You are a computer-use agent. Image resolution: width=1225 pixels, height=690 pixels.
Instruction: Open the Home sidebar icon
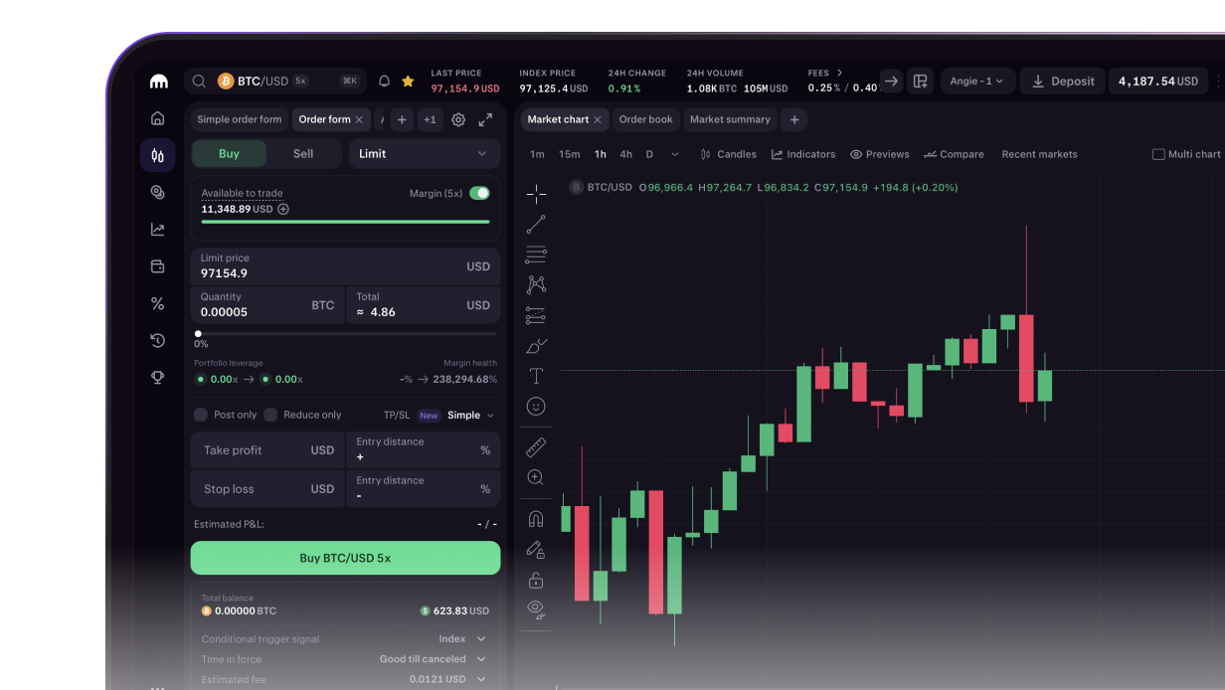tap(157, 118)
